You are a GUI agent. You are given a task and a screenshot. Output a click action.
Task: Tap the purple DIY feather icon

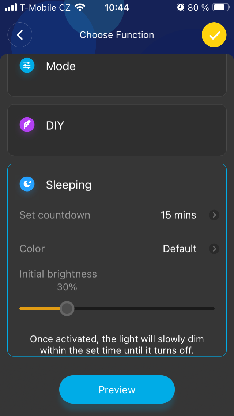pyautogui.click(x=27, y=125)
